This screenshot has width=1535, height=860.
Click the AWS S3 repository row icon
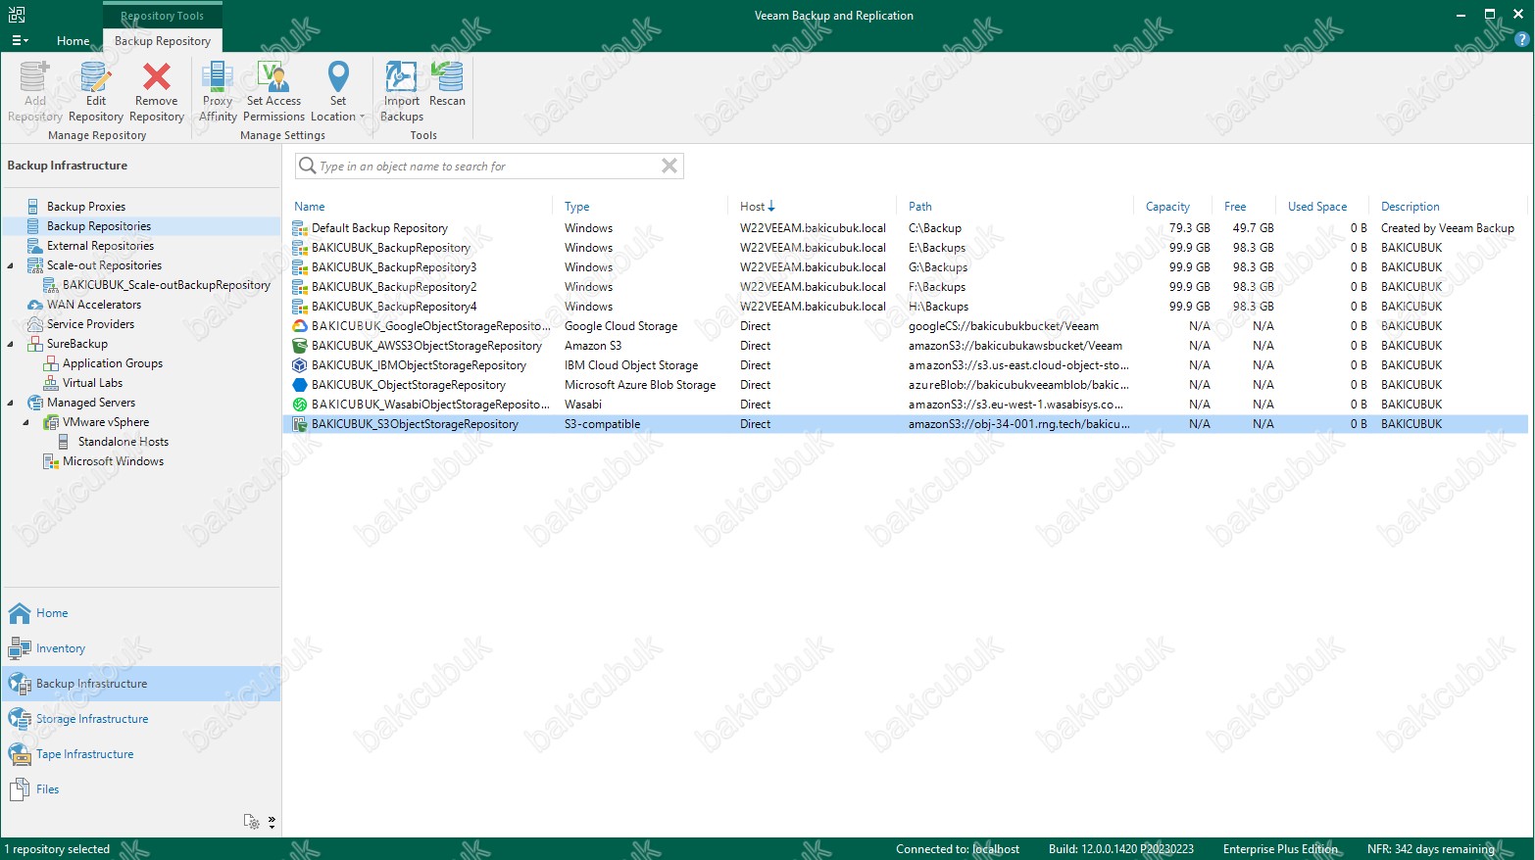[x=300, y=346]
